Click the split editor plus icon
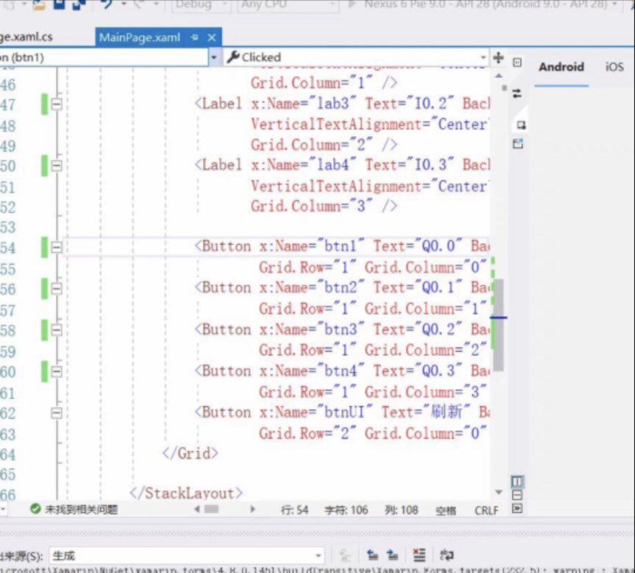This screenshot has width=635, height=573. click(498, 57)
